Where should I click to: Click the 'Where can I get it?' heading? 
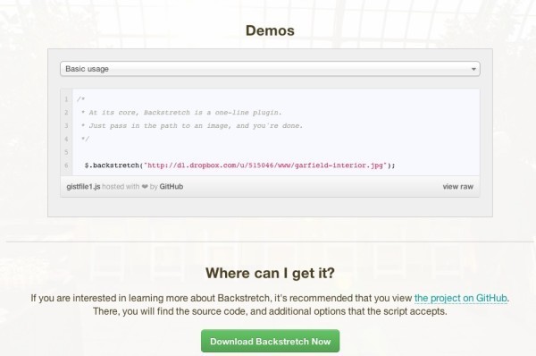coord(270,273)
